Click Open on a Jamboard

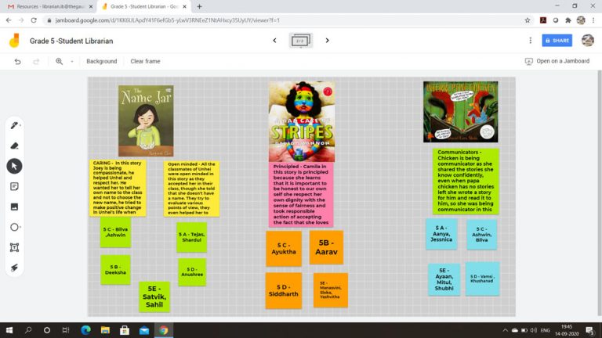(559, 61)
